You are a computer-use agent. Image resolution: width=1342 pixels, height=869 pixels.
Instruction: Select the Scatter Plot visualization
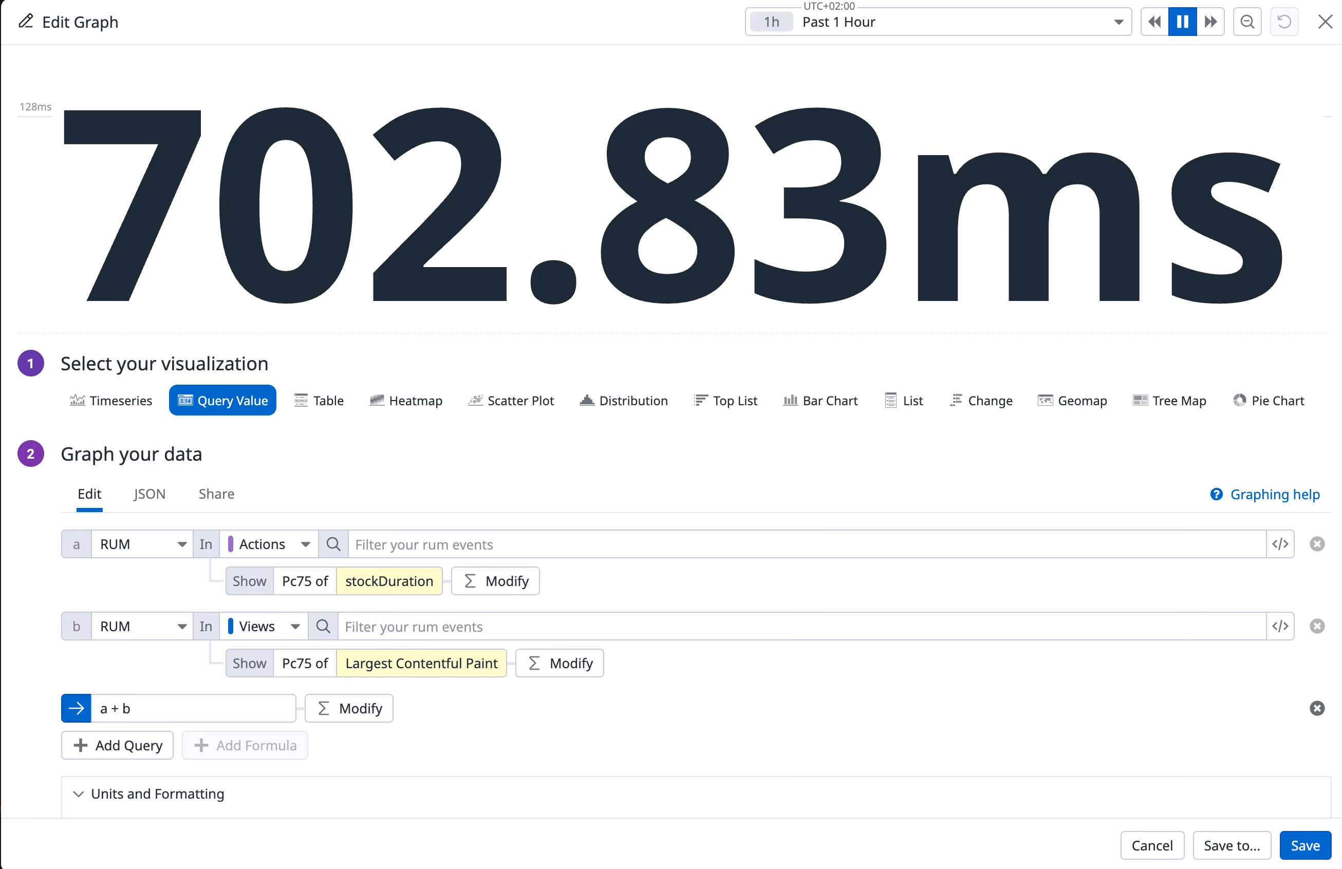tap(511, 400)
